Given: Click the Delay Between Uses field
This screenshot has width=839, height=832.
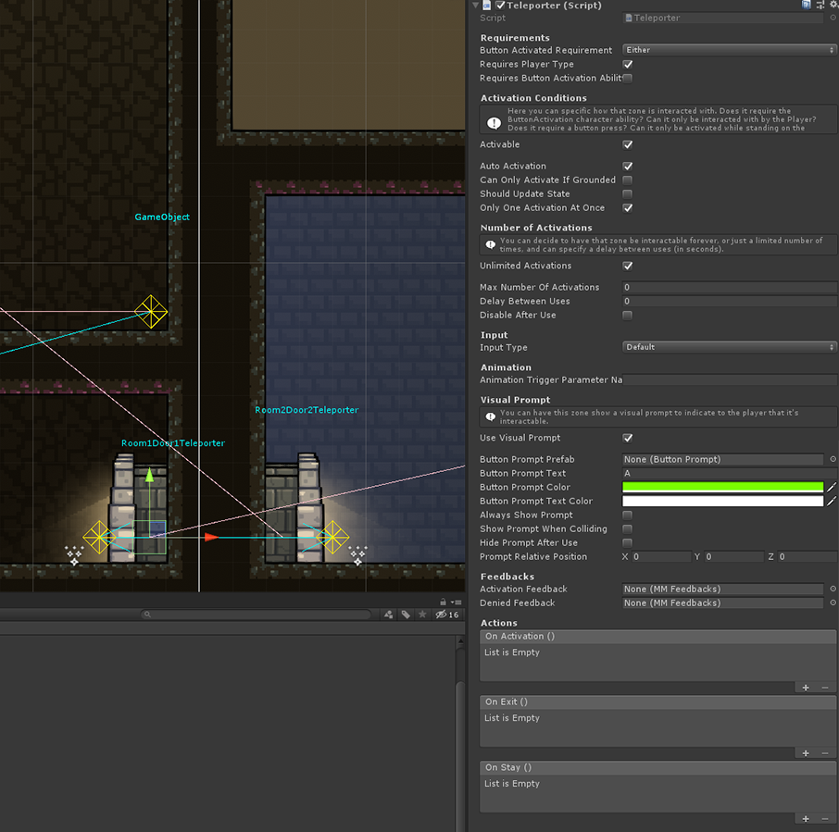Looking at the screenshot, I should click(x=729, y=301).
